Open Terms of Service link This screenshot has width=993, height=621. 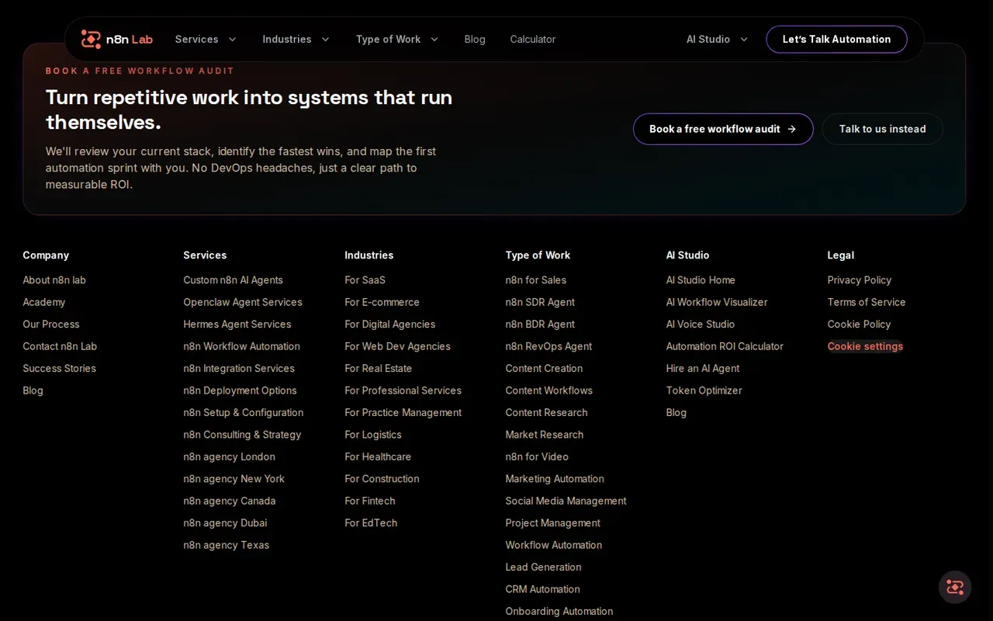[867, 302]
